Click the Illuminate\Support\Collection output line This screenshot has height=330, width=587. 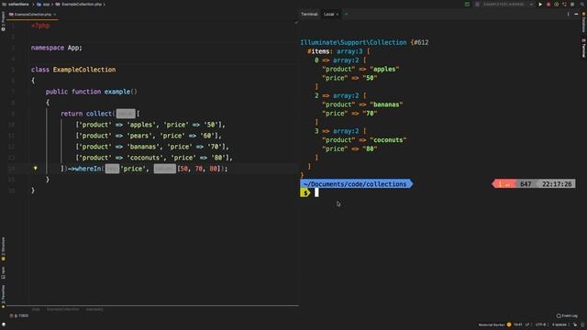pos(364,43)
